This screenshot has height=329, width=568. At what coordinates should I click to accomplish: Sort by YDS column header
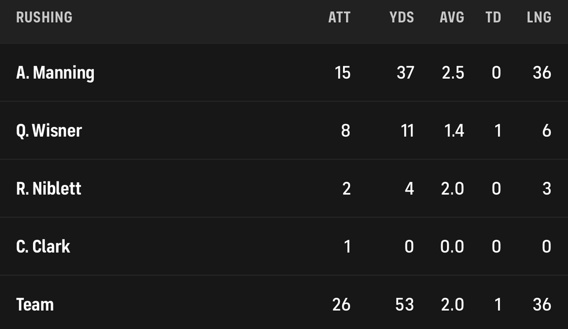coord(402,17)
